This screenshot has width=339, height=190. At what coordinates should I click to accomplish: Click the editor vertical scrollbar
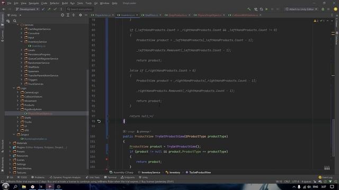(333, 138)
